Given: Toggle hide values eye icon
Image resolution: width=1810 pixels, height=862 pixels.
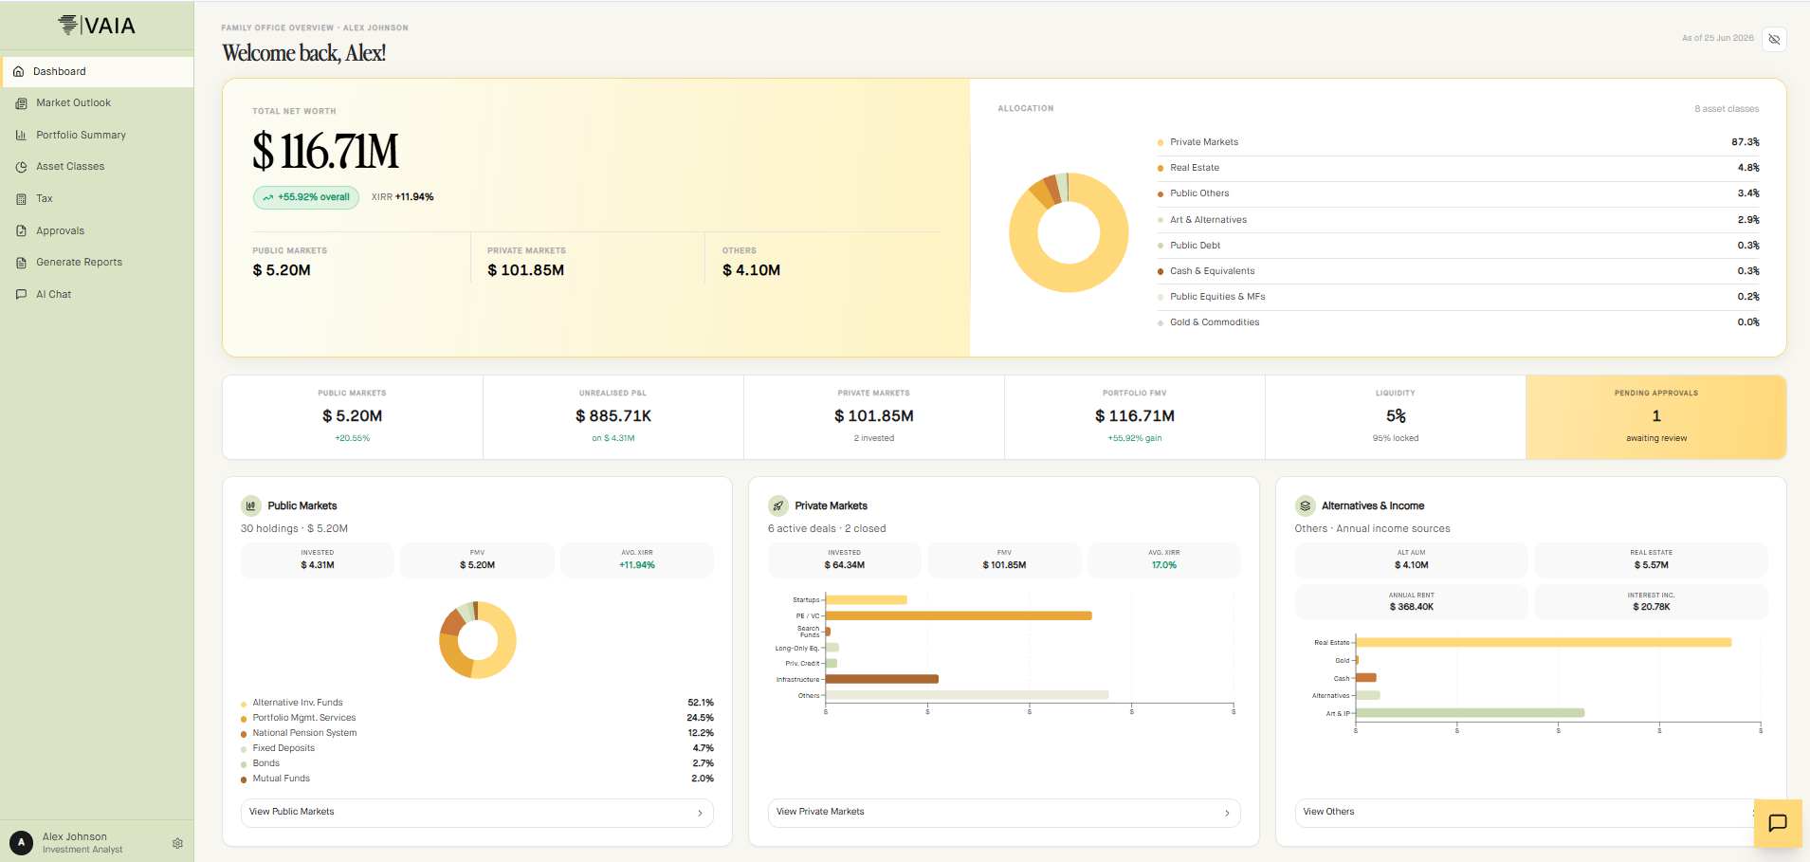Looking at the screenshot, I should 1774,39.
